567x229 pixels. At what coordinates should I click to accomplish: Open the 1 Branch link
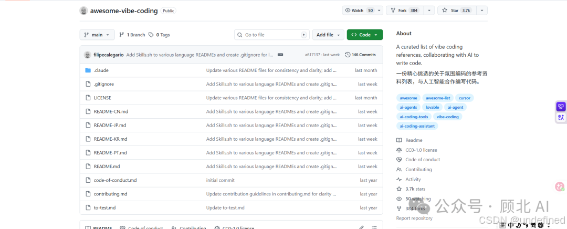[132, 35]
